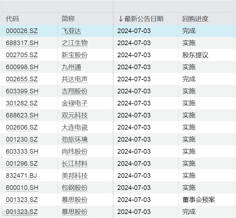
Task: Click the 代码 column header
Action: tap(12, 19)
